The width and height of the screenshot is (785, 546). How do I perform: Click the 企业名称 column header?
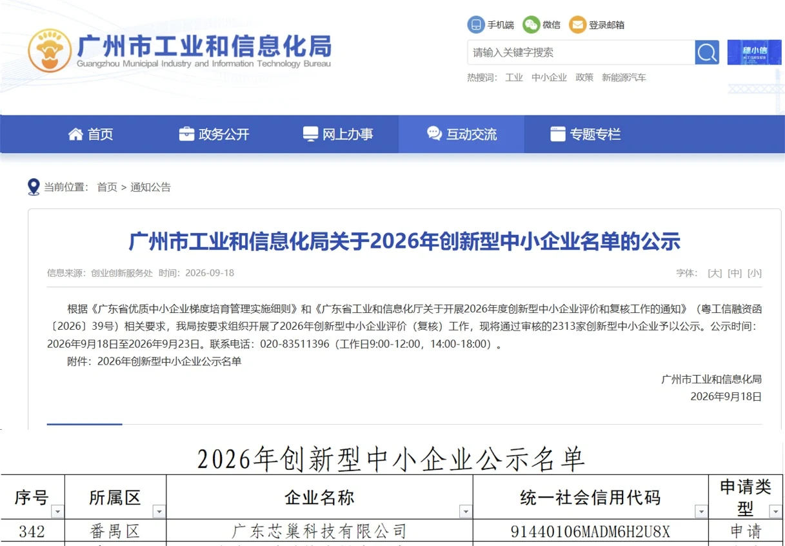tap(319, 498)
